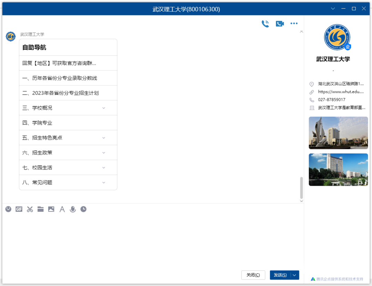Viewport: 372px width, 286px height.
Task: Open the send file folder icon
Action: [x=41, y=209]
